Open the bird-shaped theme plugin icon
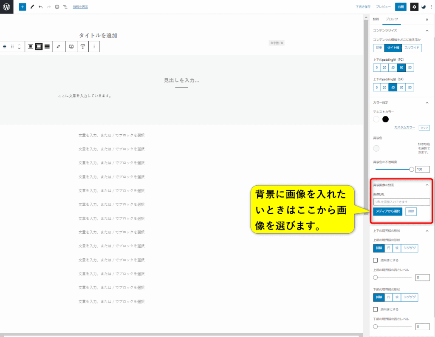Image resolution: width=435 pixels, height=337 pixels. pyautogui.click(x=424, y=7)
